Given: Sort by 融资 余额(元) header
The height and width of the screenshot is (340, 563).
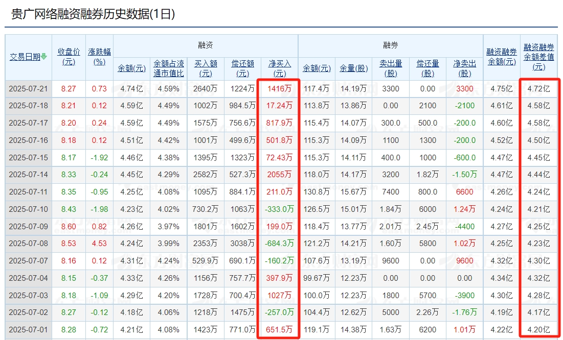Looking at the screenshot, I should tap(132, 68).
